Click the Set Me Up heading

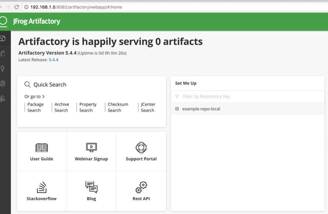coord(186,83)
